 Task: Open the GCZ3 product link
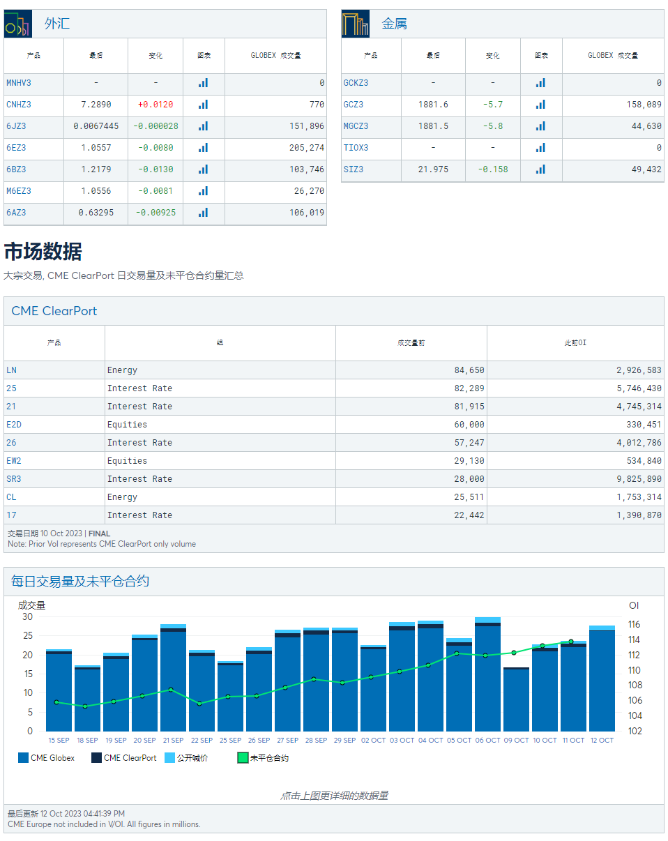point(354,105)
